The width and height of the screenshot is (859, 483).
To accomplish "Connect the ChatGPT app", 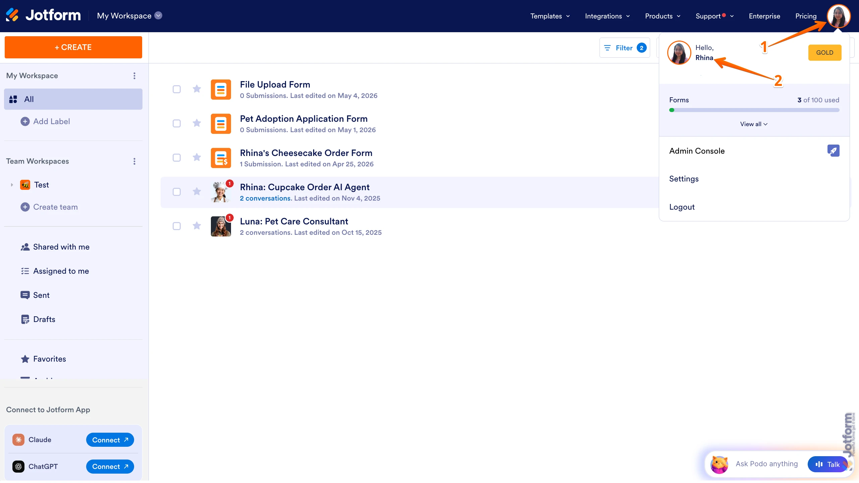I will coord(110,467).
